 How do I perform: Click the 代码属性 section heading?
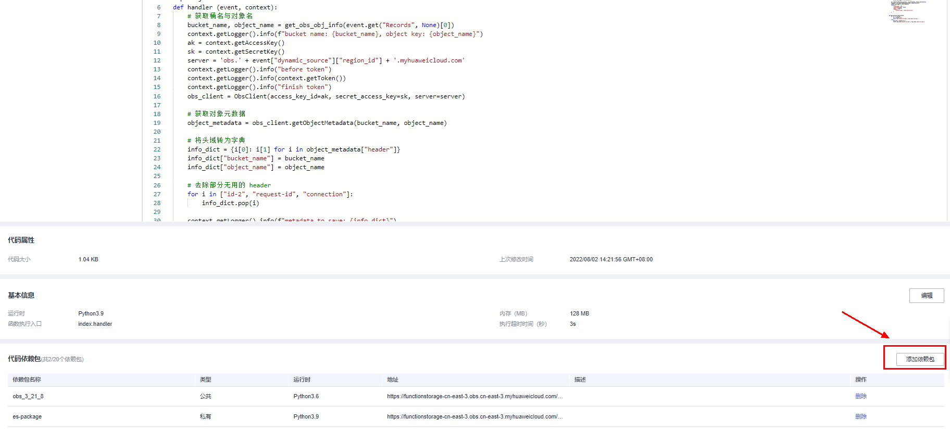[x=21, y=240]
